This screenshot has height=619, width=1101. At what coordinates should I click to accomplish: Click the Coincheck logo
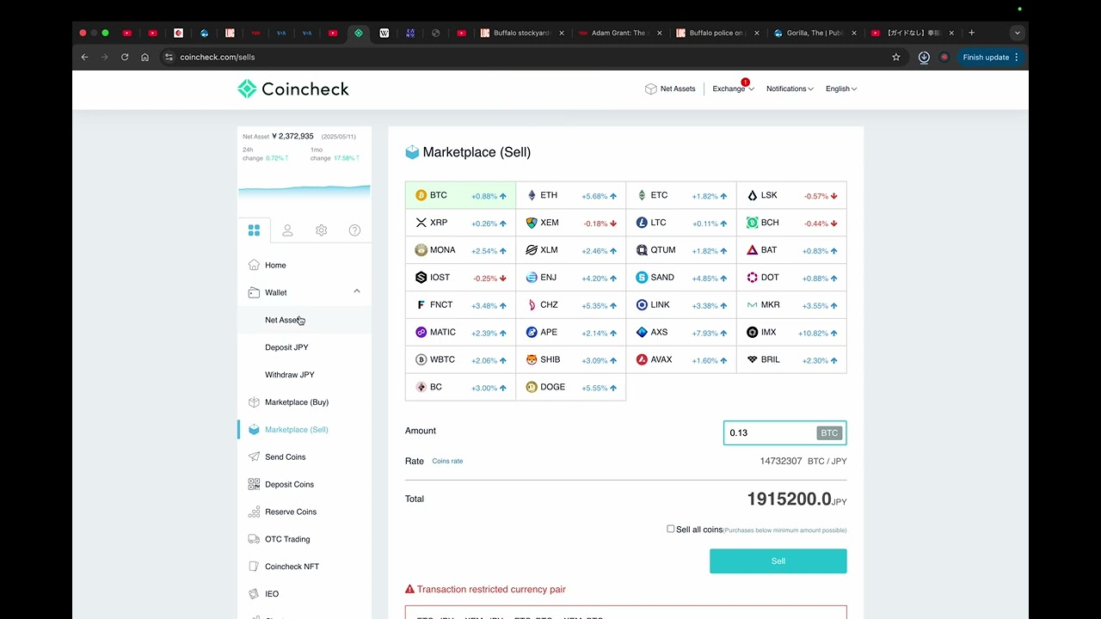[293, 89]
